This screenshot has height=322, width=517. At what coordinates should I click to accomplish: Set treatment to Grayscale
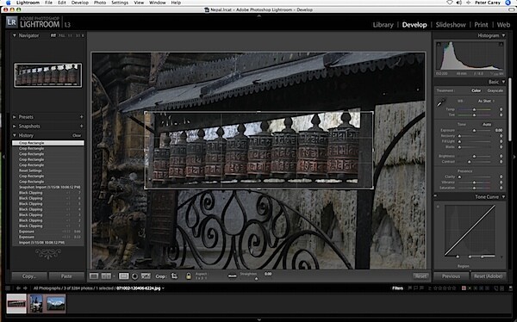(495, 90)
